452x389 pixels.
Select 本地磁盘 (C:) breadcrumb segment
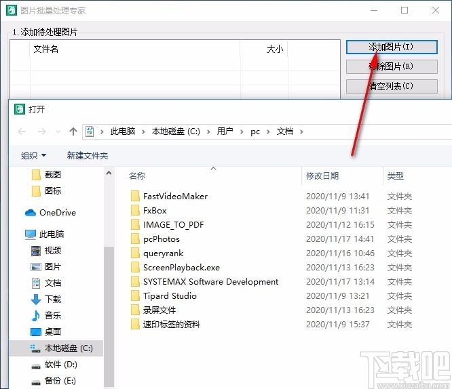pyautogui.click(x=176, y=131)
